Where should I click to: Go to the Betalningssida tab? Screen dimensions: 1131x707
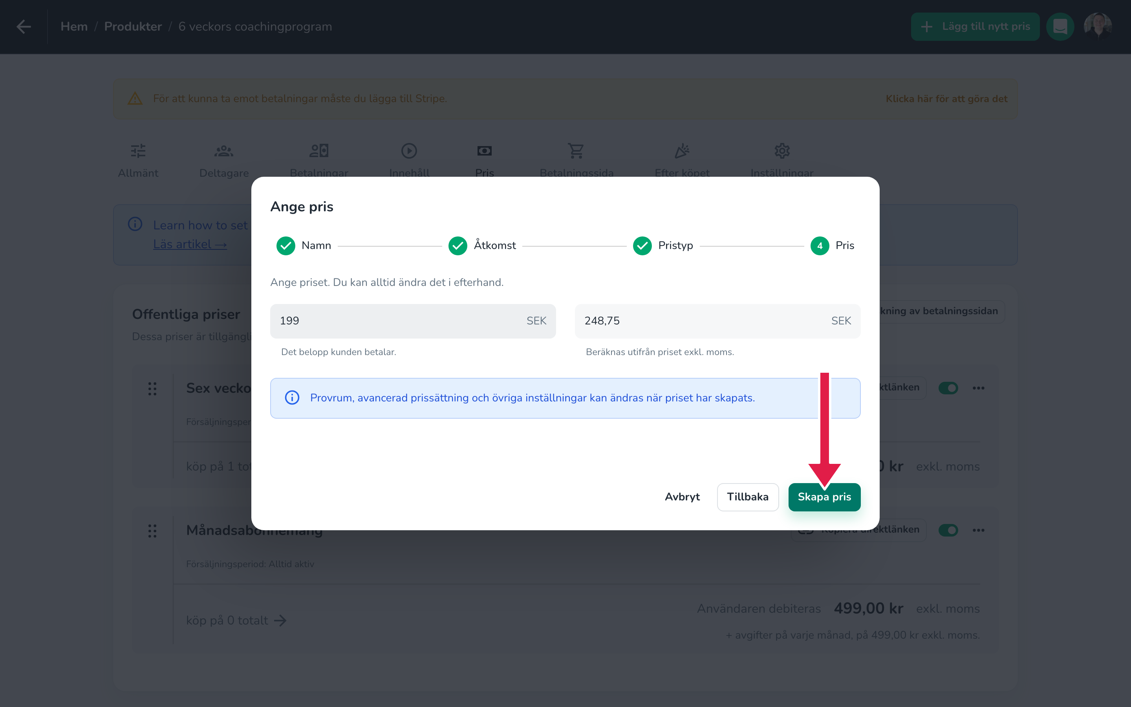576,160
